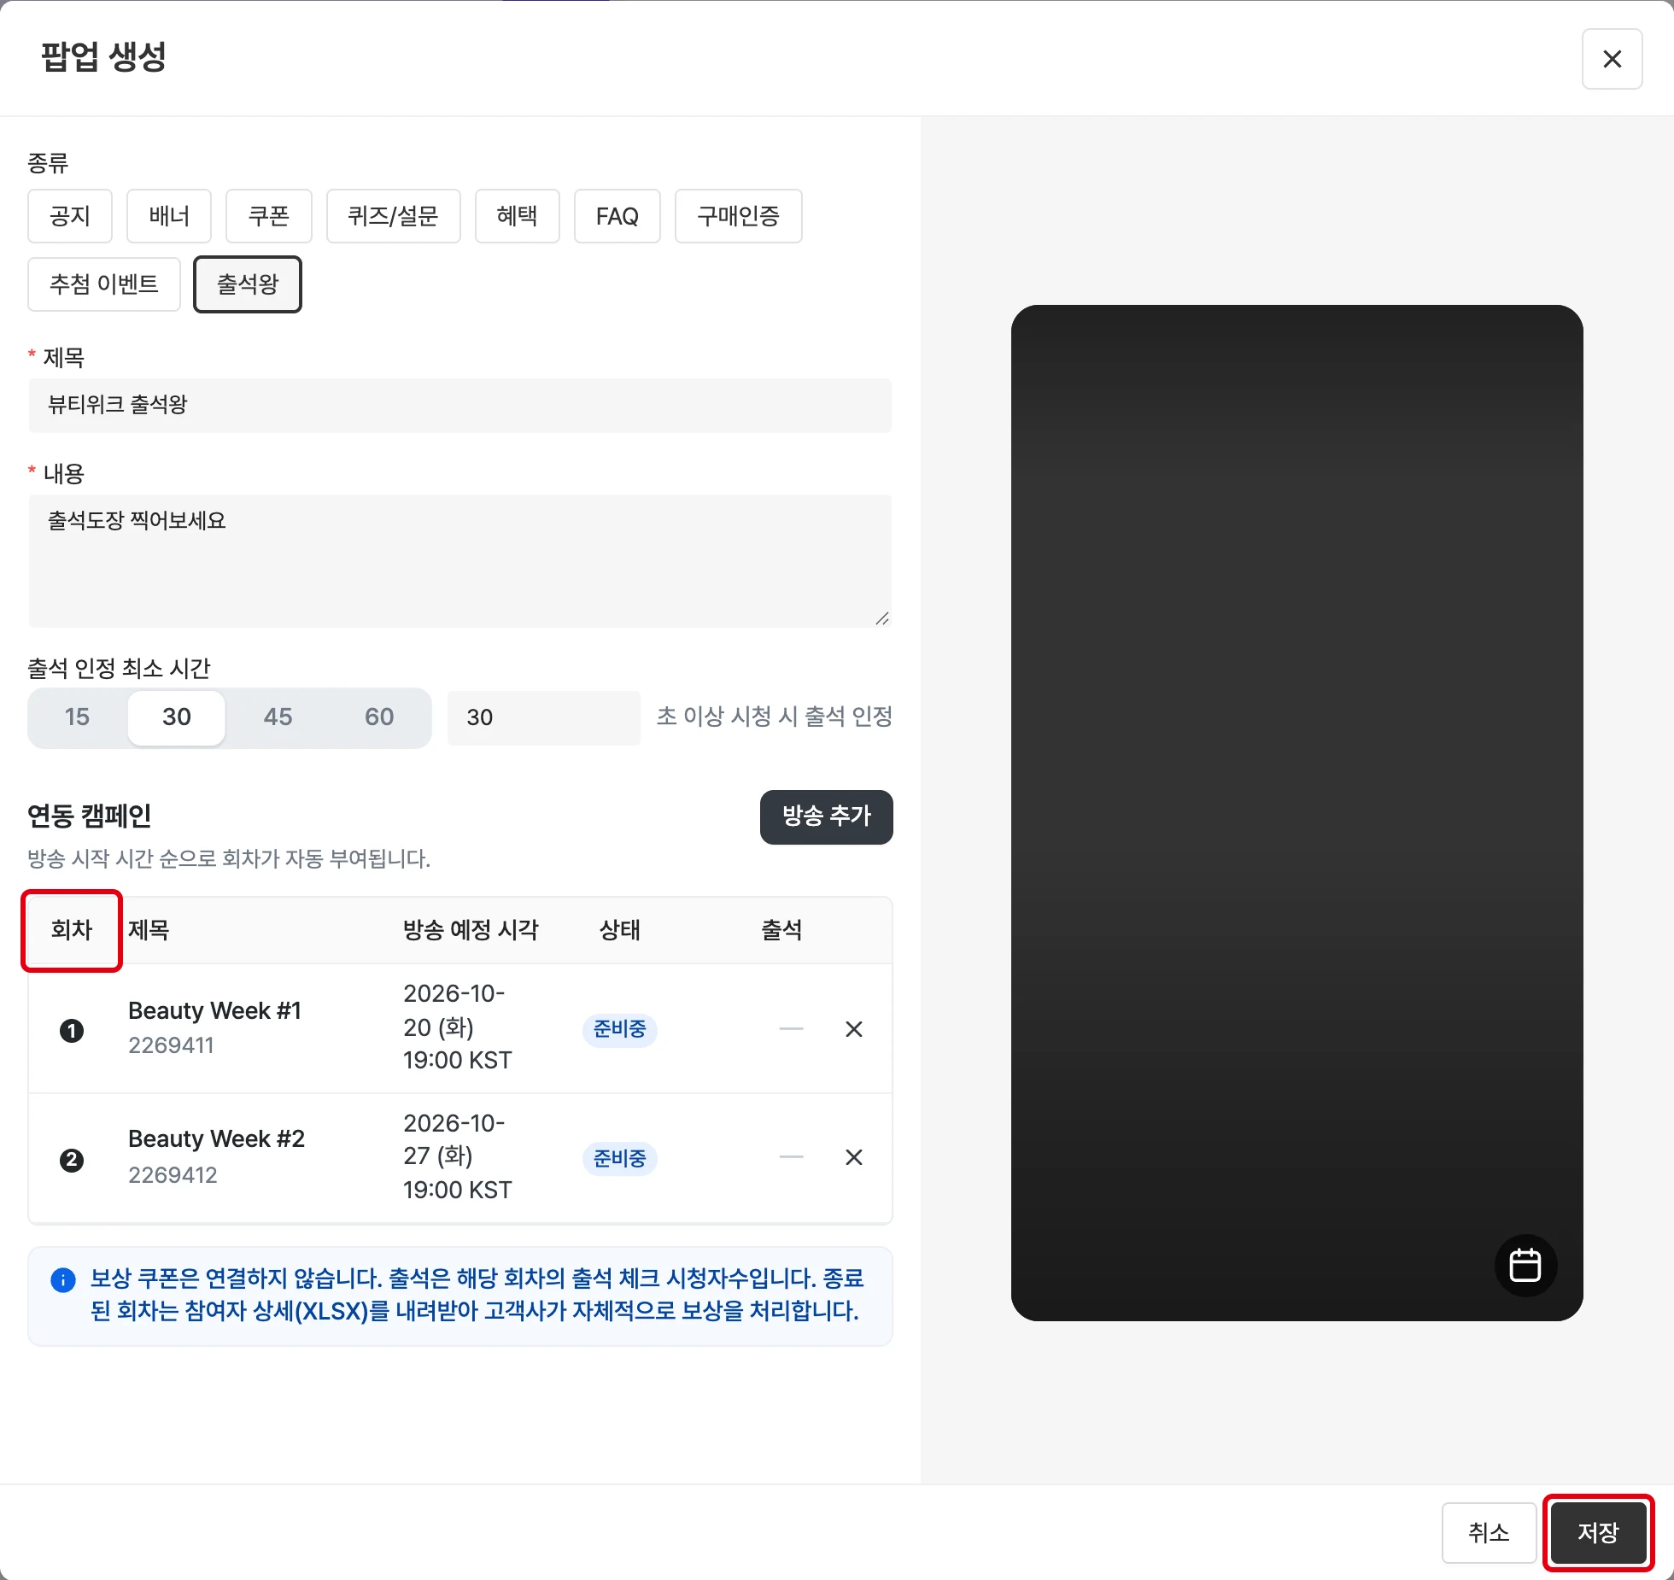This screenshot has height=1580, width=1674.
Task: Click the 취소 button
Action: pos(1489,1533)
